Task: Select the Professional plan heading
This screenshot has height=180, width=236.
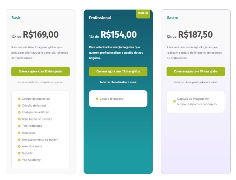Action: coord(100,18)
